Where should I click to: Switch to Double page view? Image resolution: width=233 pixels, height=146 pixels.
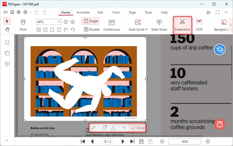(x=92, y=29)
